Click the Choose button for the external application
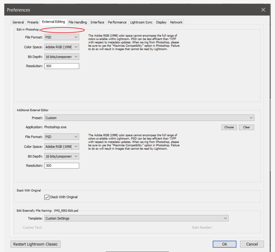The image size is (275, 252). (229, 127)
